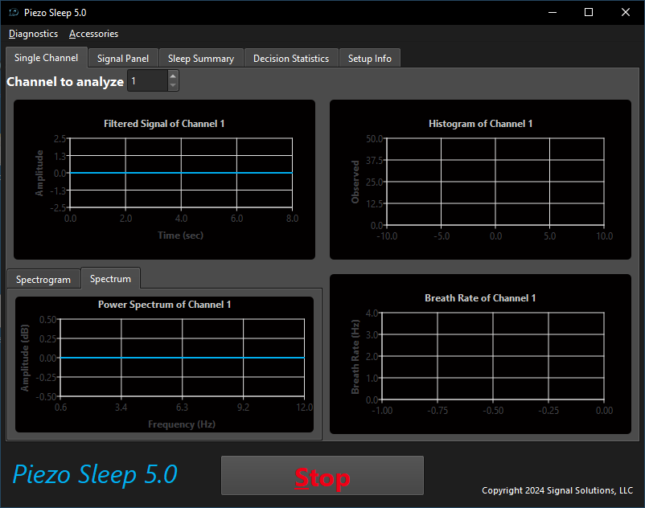Click the Stop button

coord(322,476)
